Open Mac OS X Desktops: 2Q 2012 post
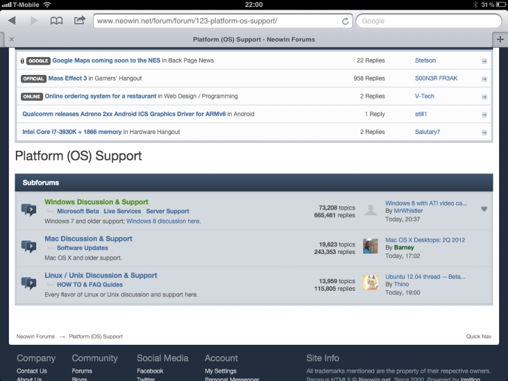This screenshot has height=381, width=508. coord(425,240)
